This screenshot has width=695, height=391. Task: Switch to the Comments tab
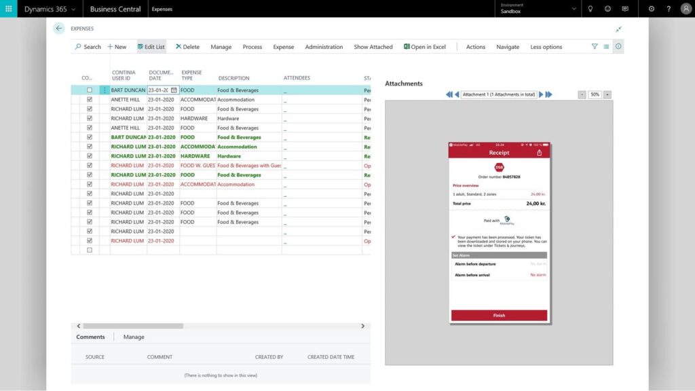(x=90, y=337)
